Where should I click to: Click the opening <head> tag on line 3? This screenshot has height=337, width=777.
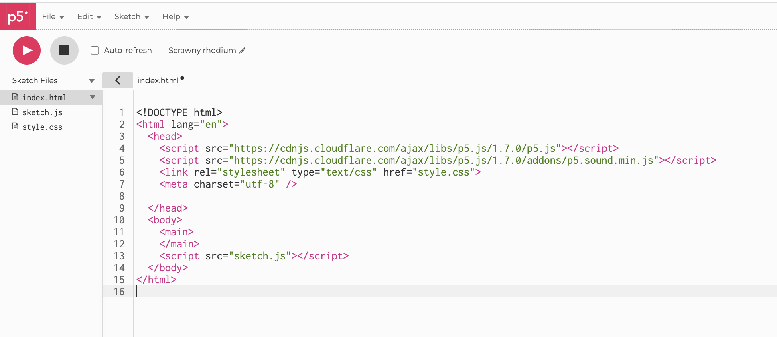coord(165,136)
